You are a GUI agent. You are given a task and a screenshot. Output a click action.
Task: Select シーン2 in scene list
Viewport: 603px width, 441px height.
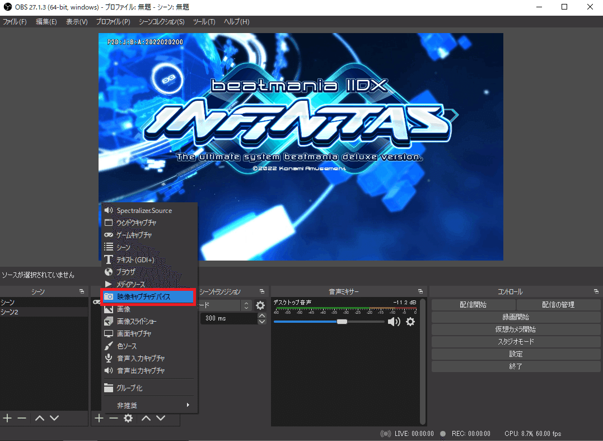coord(44,312)
